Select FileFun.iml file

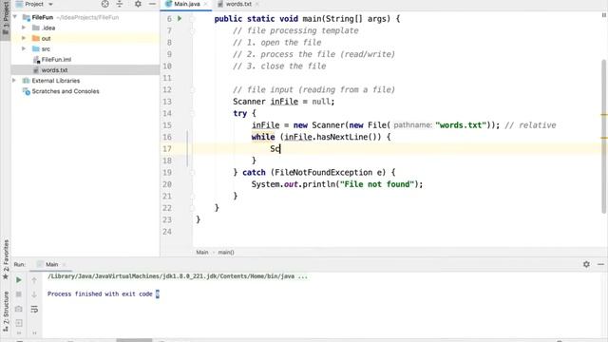point(56,59)
